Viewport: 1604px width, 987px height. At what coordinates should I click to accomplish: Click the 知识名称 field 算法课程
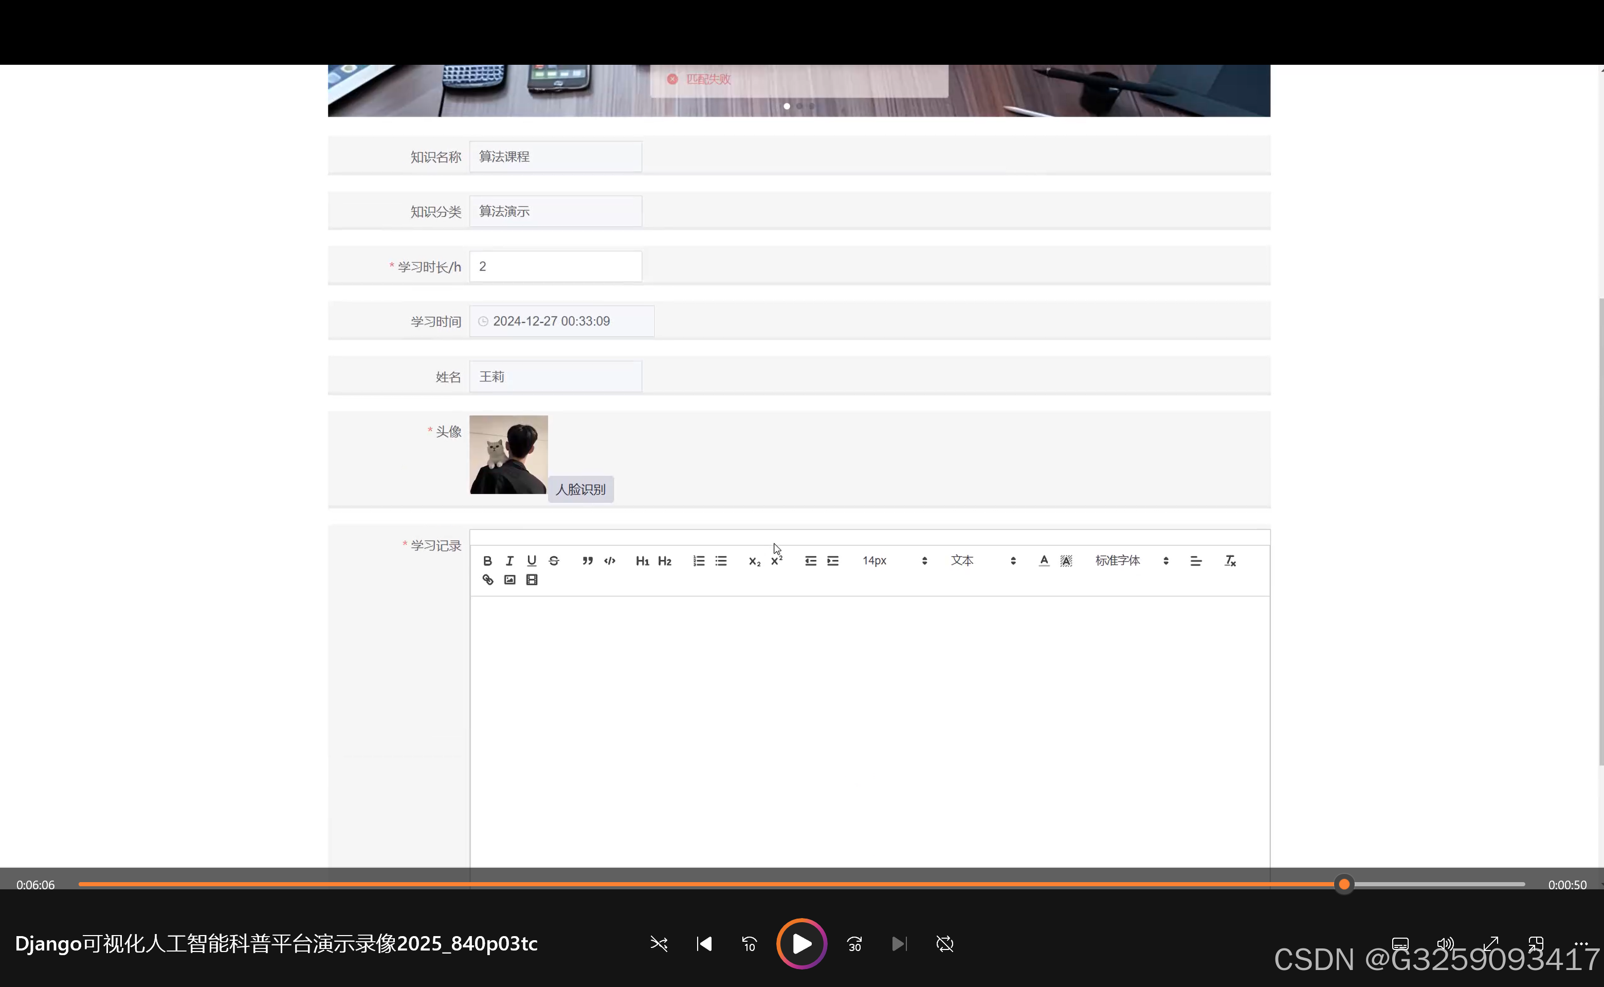(556, 157)
